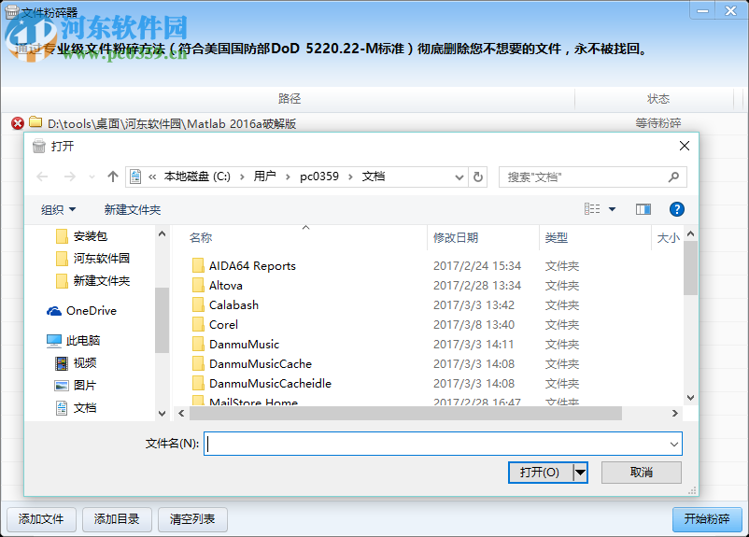
Task: Click 清空列表 button in shredder window
Action: pos(192,519)
